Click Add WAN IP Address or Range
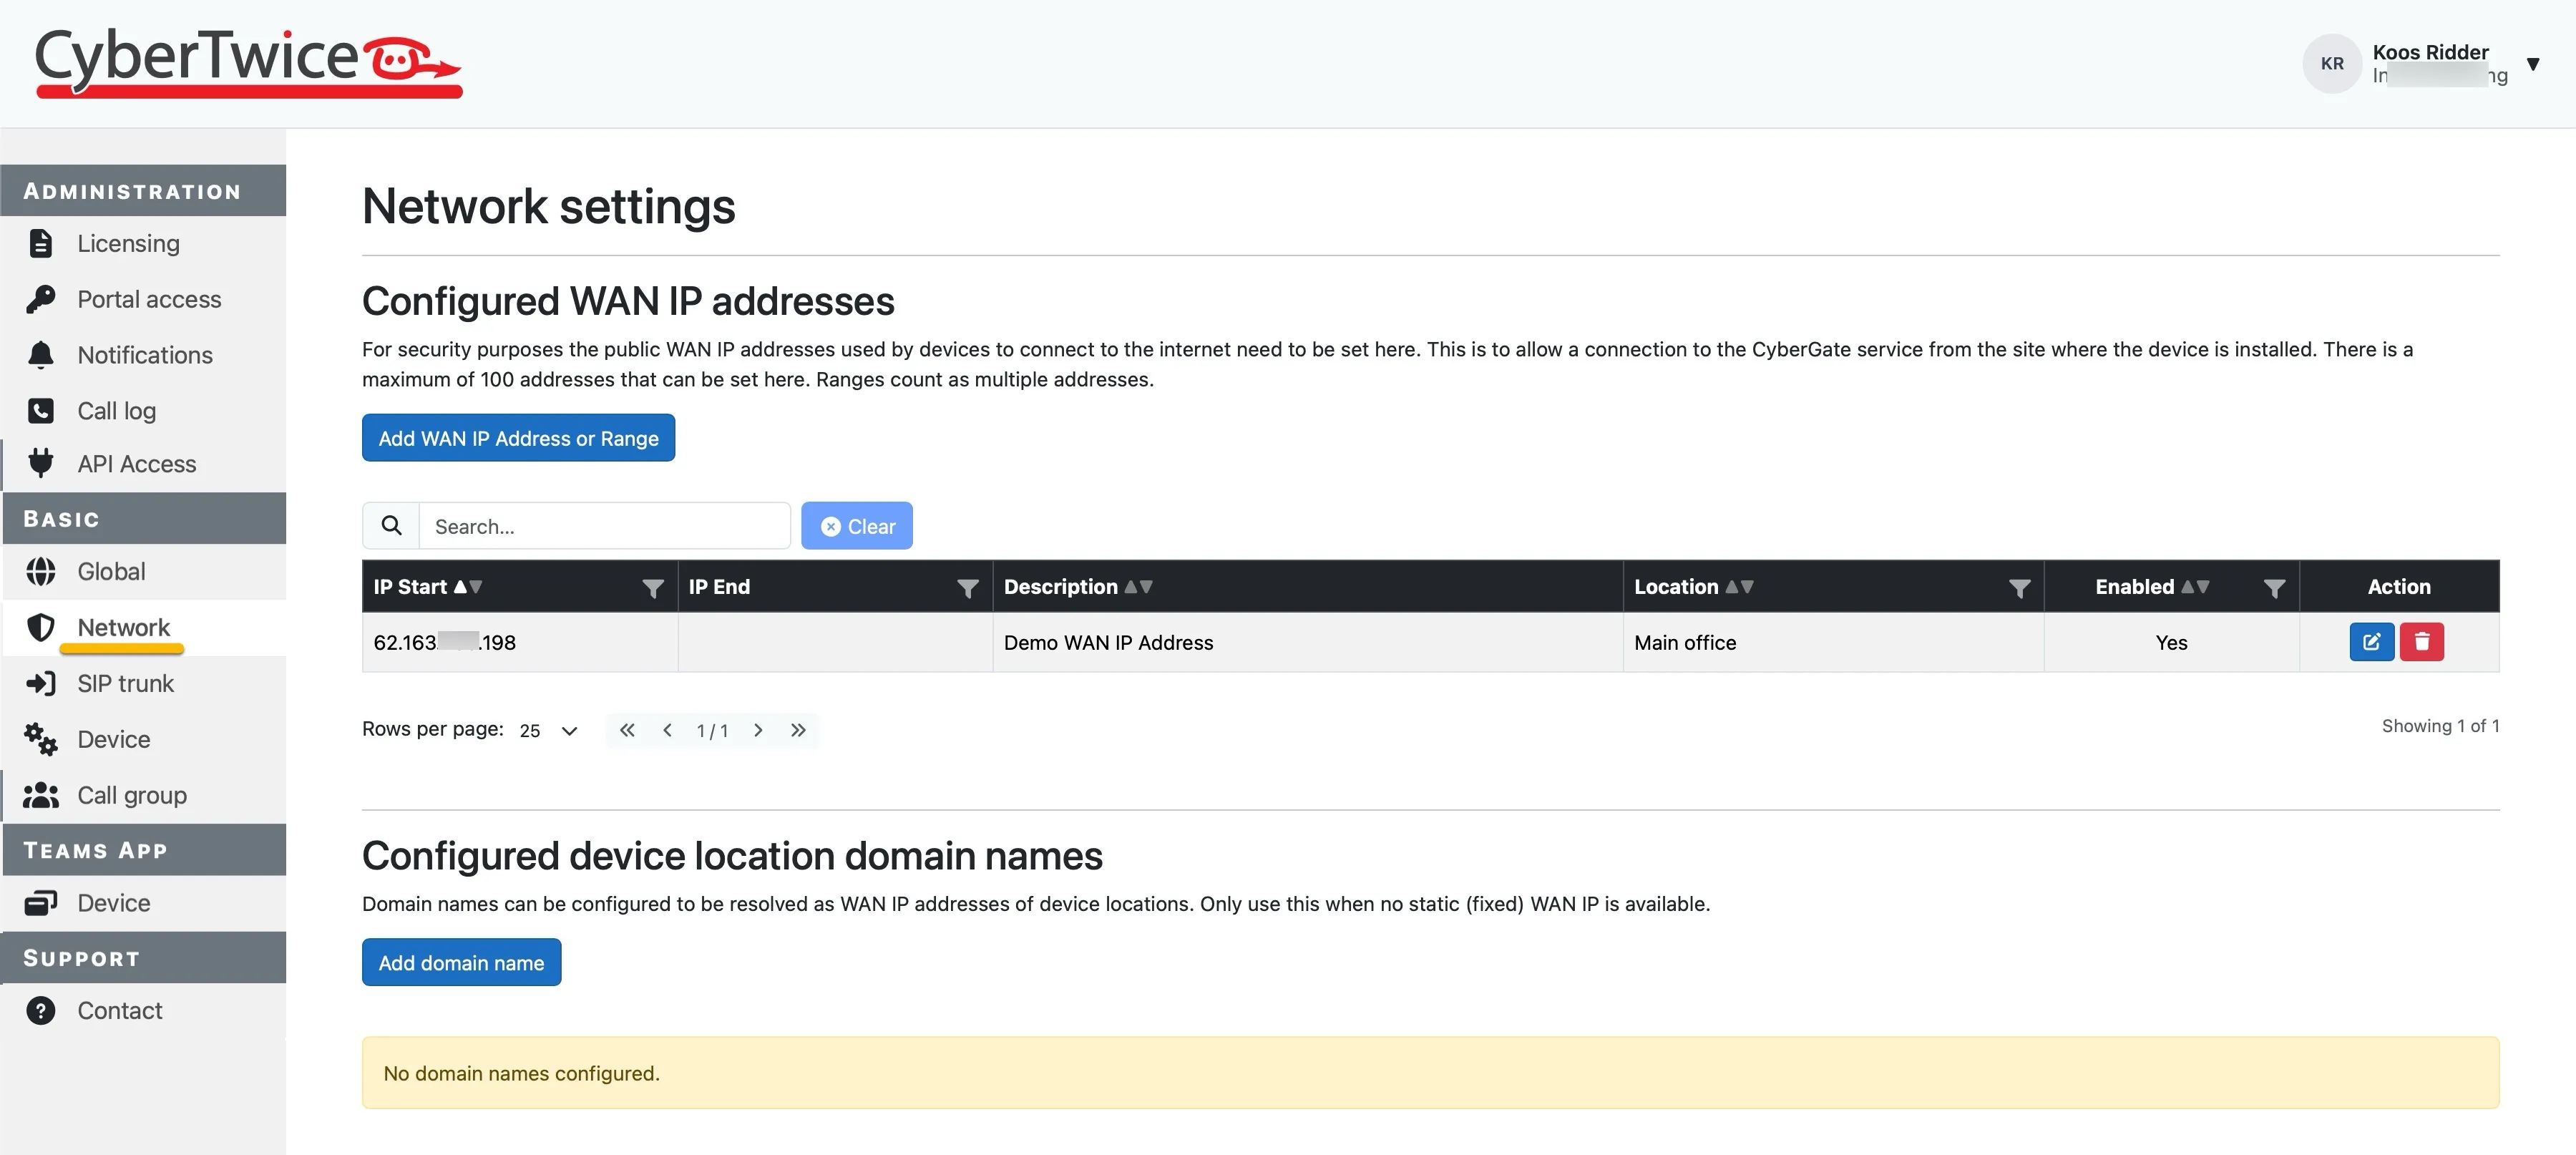Image resolution: width=2576 pixels, height=1155 pixels. coord(518,438)
